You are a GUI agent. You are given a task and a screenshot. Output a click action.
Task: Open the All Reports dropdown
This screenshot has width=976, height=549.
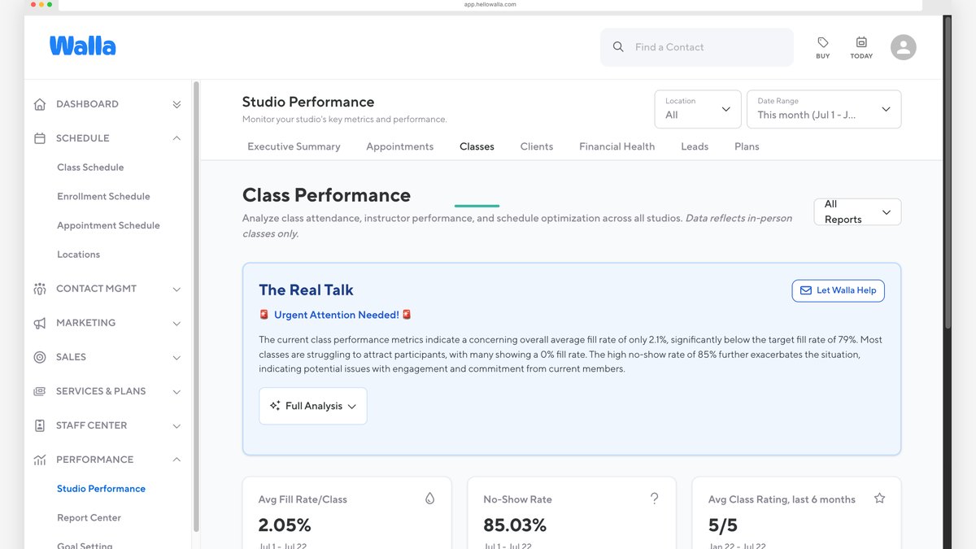pos(857,211)
